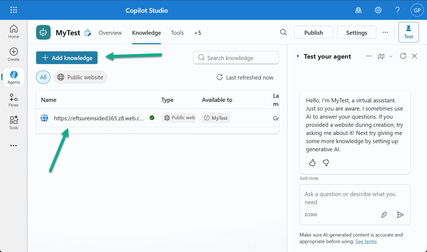The height and width of the screenshot is (252, 427).
Task: Open the settings gear in header
Action: (x=378, y=10)
